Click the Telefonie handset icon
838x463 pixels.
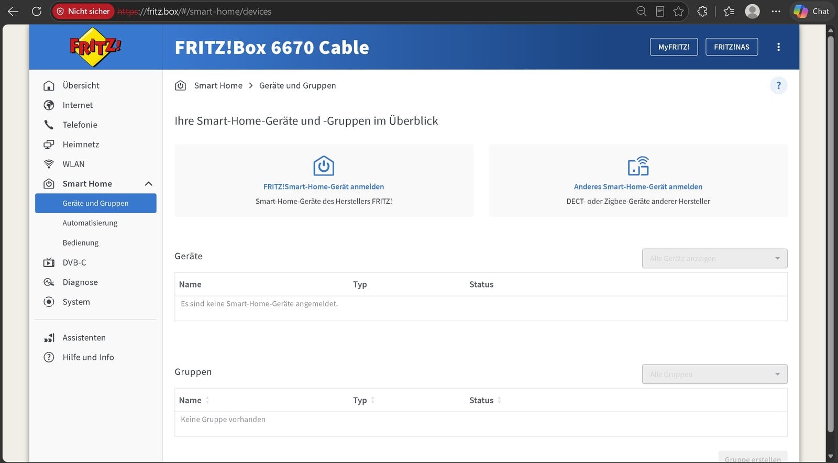pyautogui.click(x=49, y=125)
